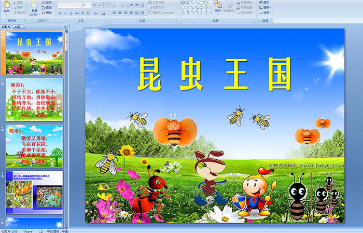Viewport: 363px width, 233px height.
Task: Click the Replace (替换) button
Action: click(x=266, y=7)
